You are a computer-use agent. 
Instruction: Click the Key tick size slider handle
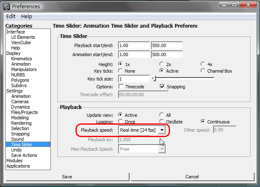coord(154,78)
